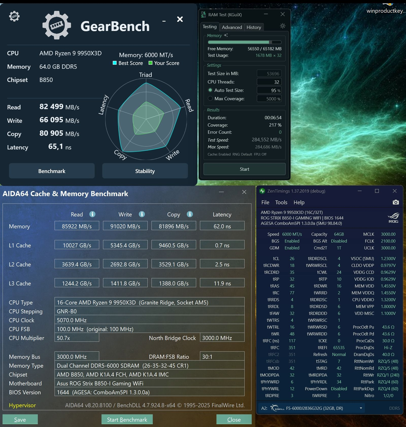406x427 pixels.
Task: Minimize the AIDA64 benchmark window
Action: pos(221,192)
